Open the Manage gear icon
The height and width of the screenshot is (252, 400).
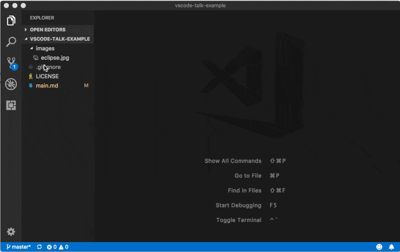click(x=11, y=232)
